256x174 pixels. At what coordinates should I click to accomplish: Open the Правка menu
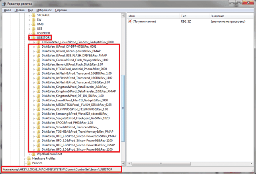(20, 10)
